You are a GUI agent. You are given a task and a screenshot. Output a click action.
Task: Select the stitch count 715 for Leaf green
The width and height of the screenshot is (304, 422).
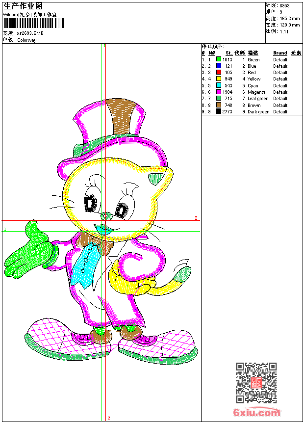pyautogui.click(x=228, y=99)
